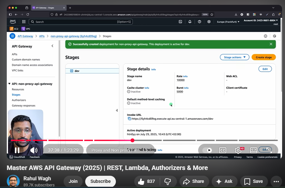Dislike the video with thumbs down

[168, 181]
